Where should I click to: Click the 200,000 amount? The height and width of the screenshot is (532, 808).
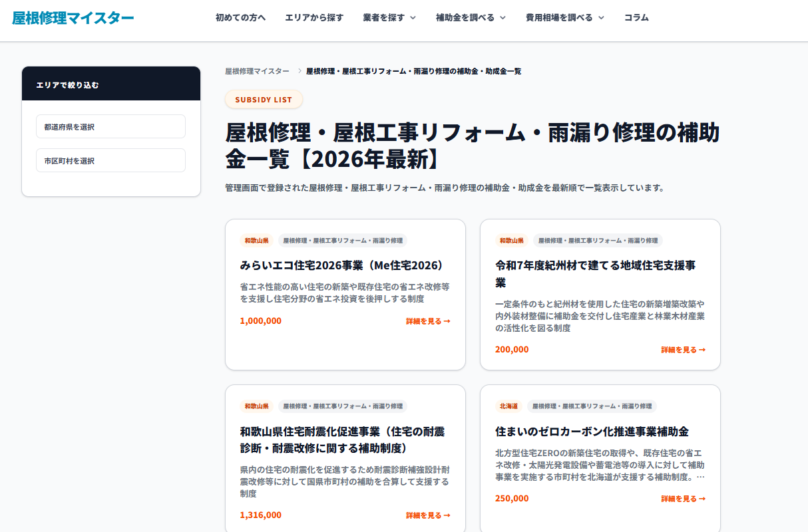pyautogui.click(x=512, y=350)
